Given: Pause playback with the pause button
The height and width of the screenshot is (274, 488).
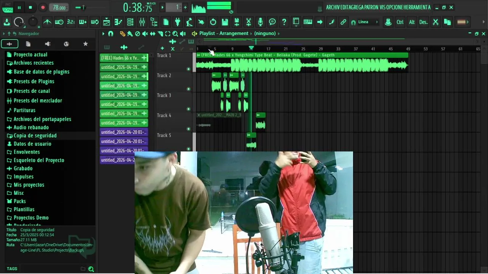Looking at the screenshot, I should coord(19,7).
